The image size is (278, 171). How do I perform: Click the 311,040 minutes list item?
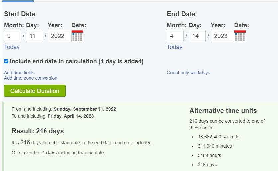coord(215,146)
